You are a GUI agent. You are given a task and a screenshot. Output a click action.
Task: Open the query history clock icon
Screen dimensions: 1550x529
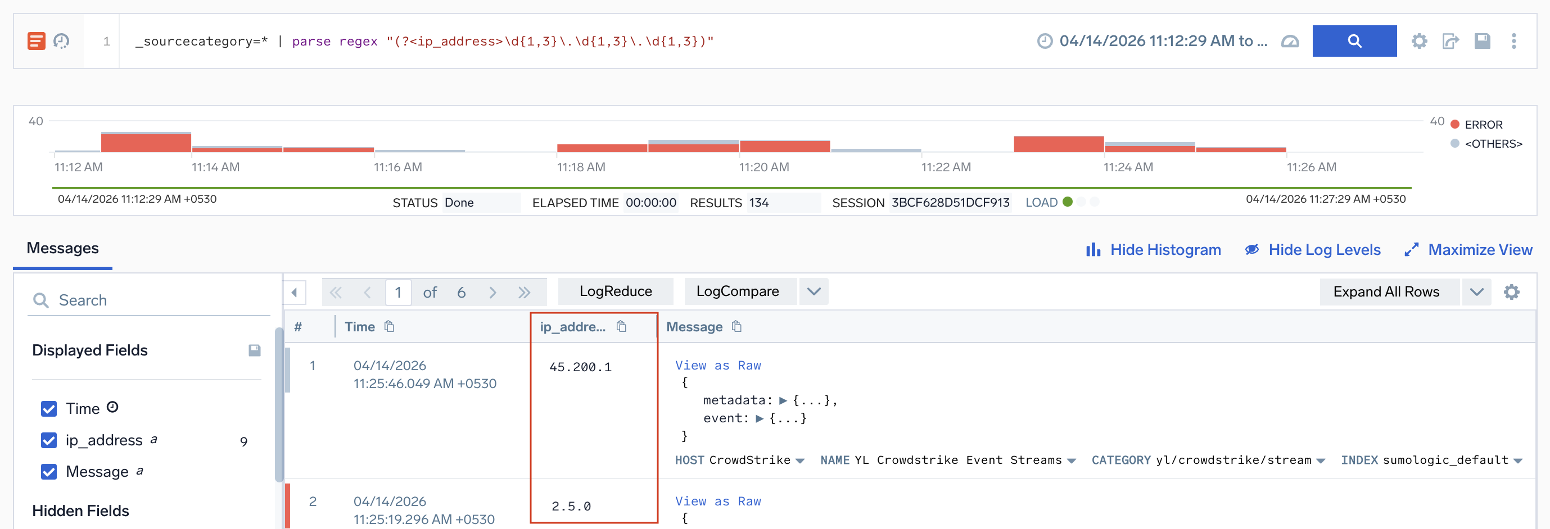point(61,41)
